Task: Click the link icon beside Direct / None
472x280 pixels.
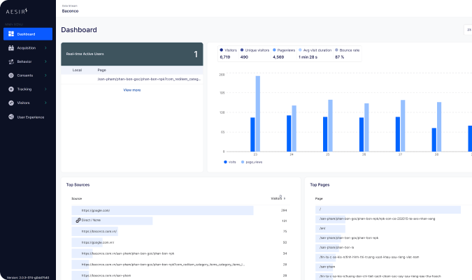Action: (78, 220)
